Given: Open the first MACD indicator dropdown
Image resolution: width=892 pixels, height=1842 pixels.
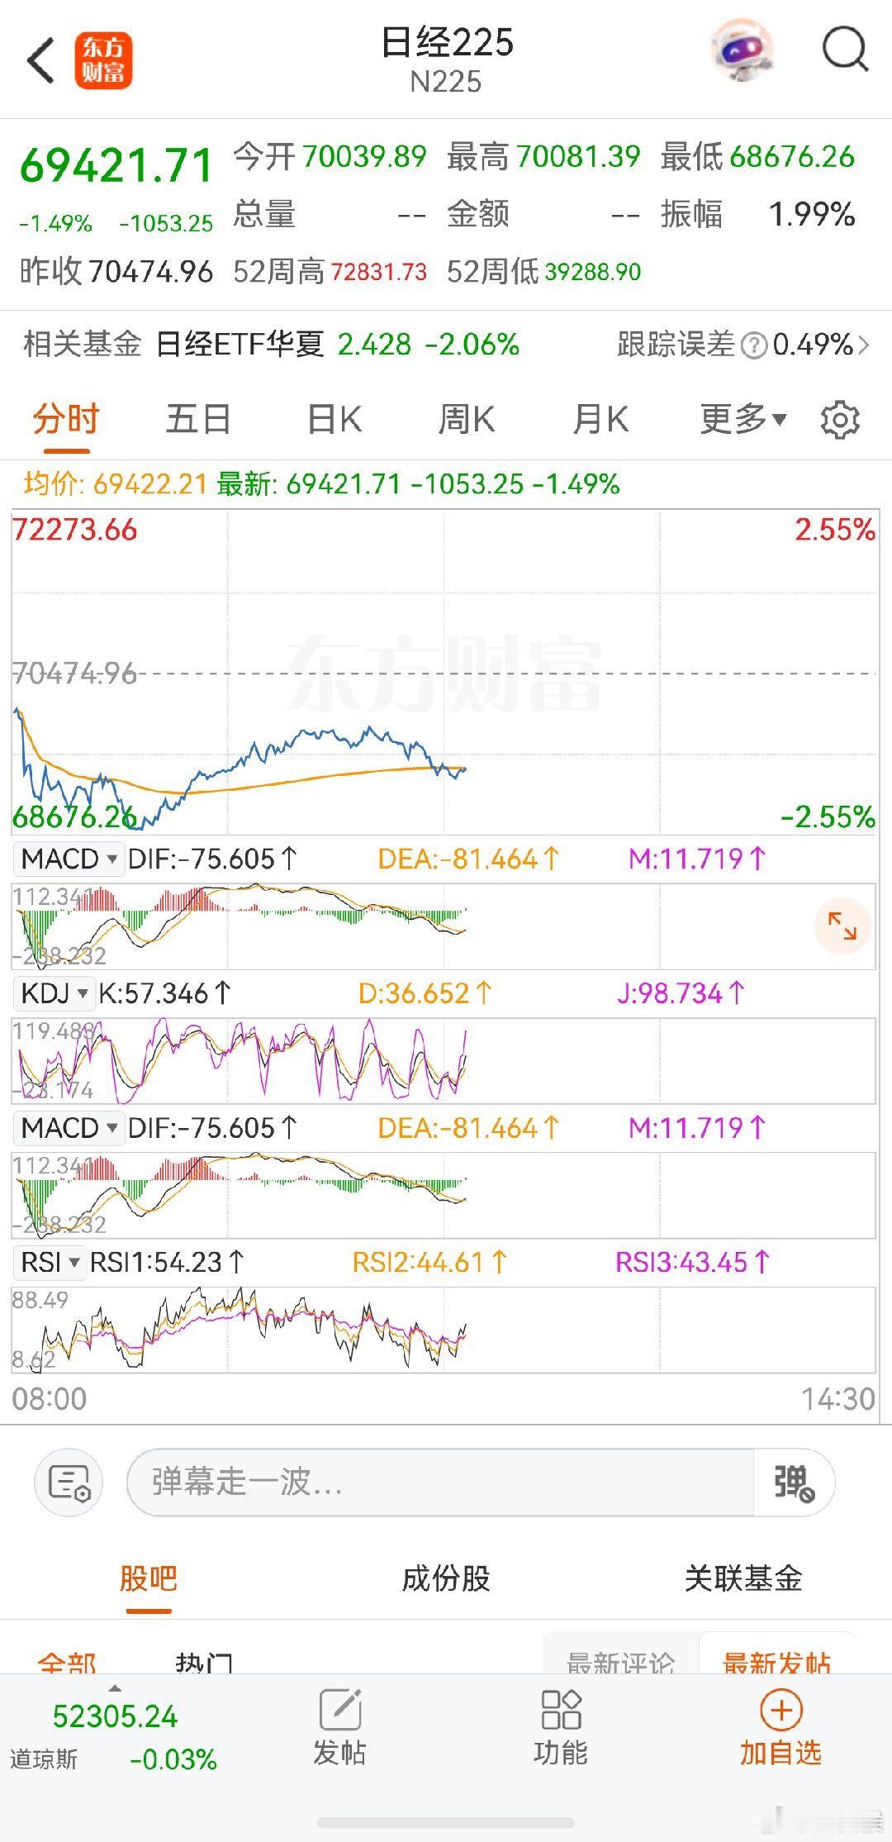Looking at the screenshot, I should point(69,859).
